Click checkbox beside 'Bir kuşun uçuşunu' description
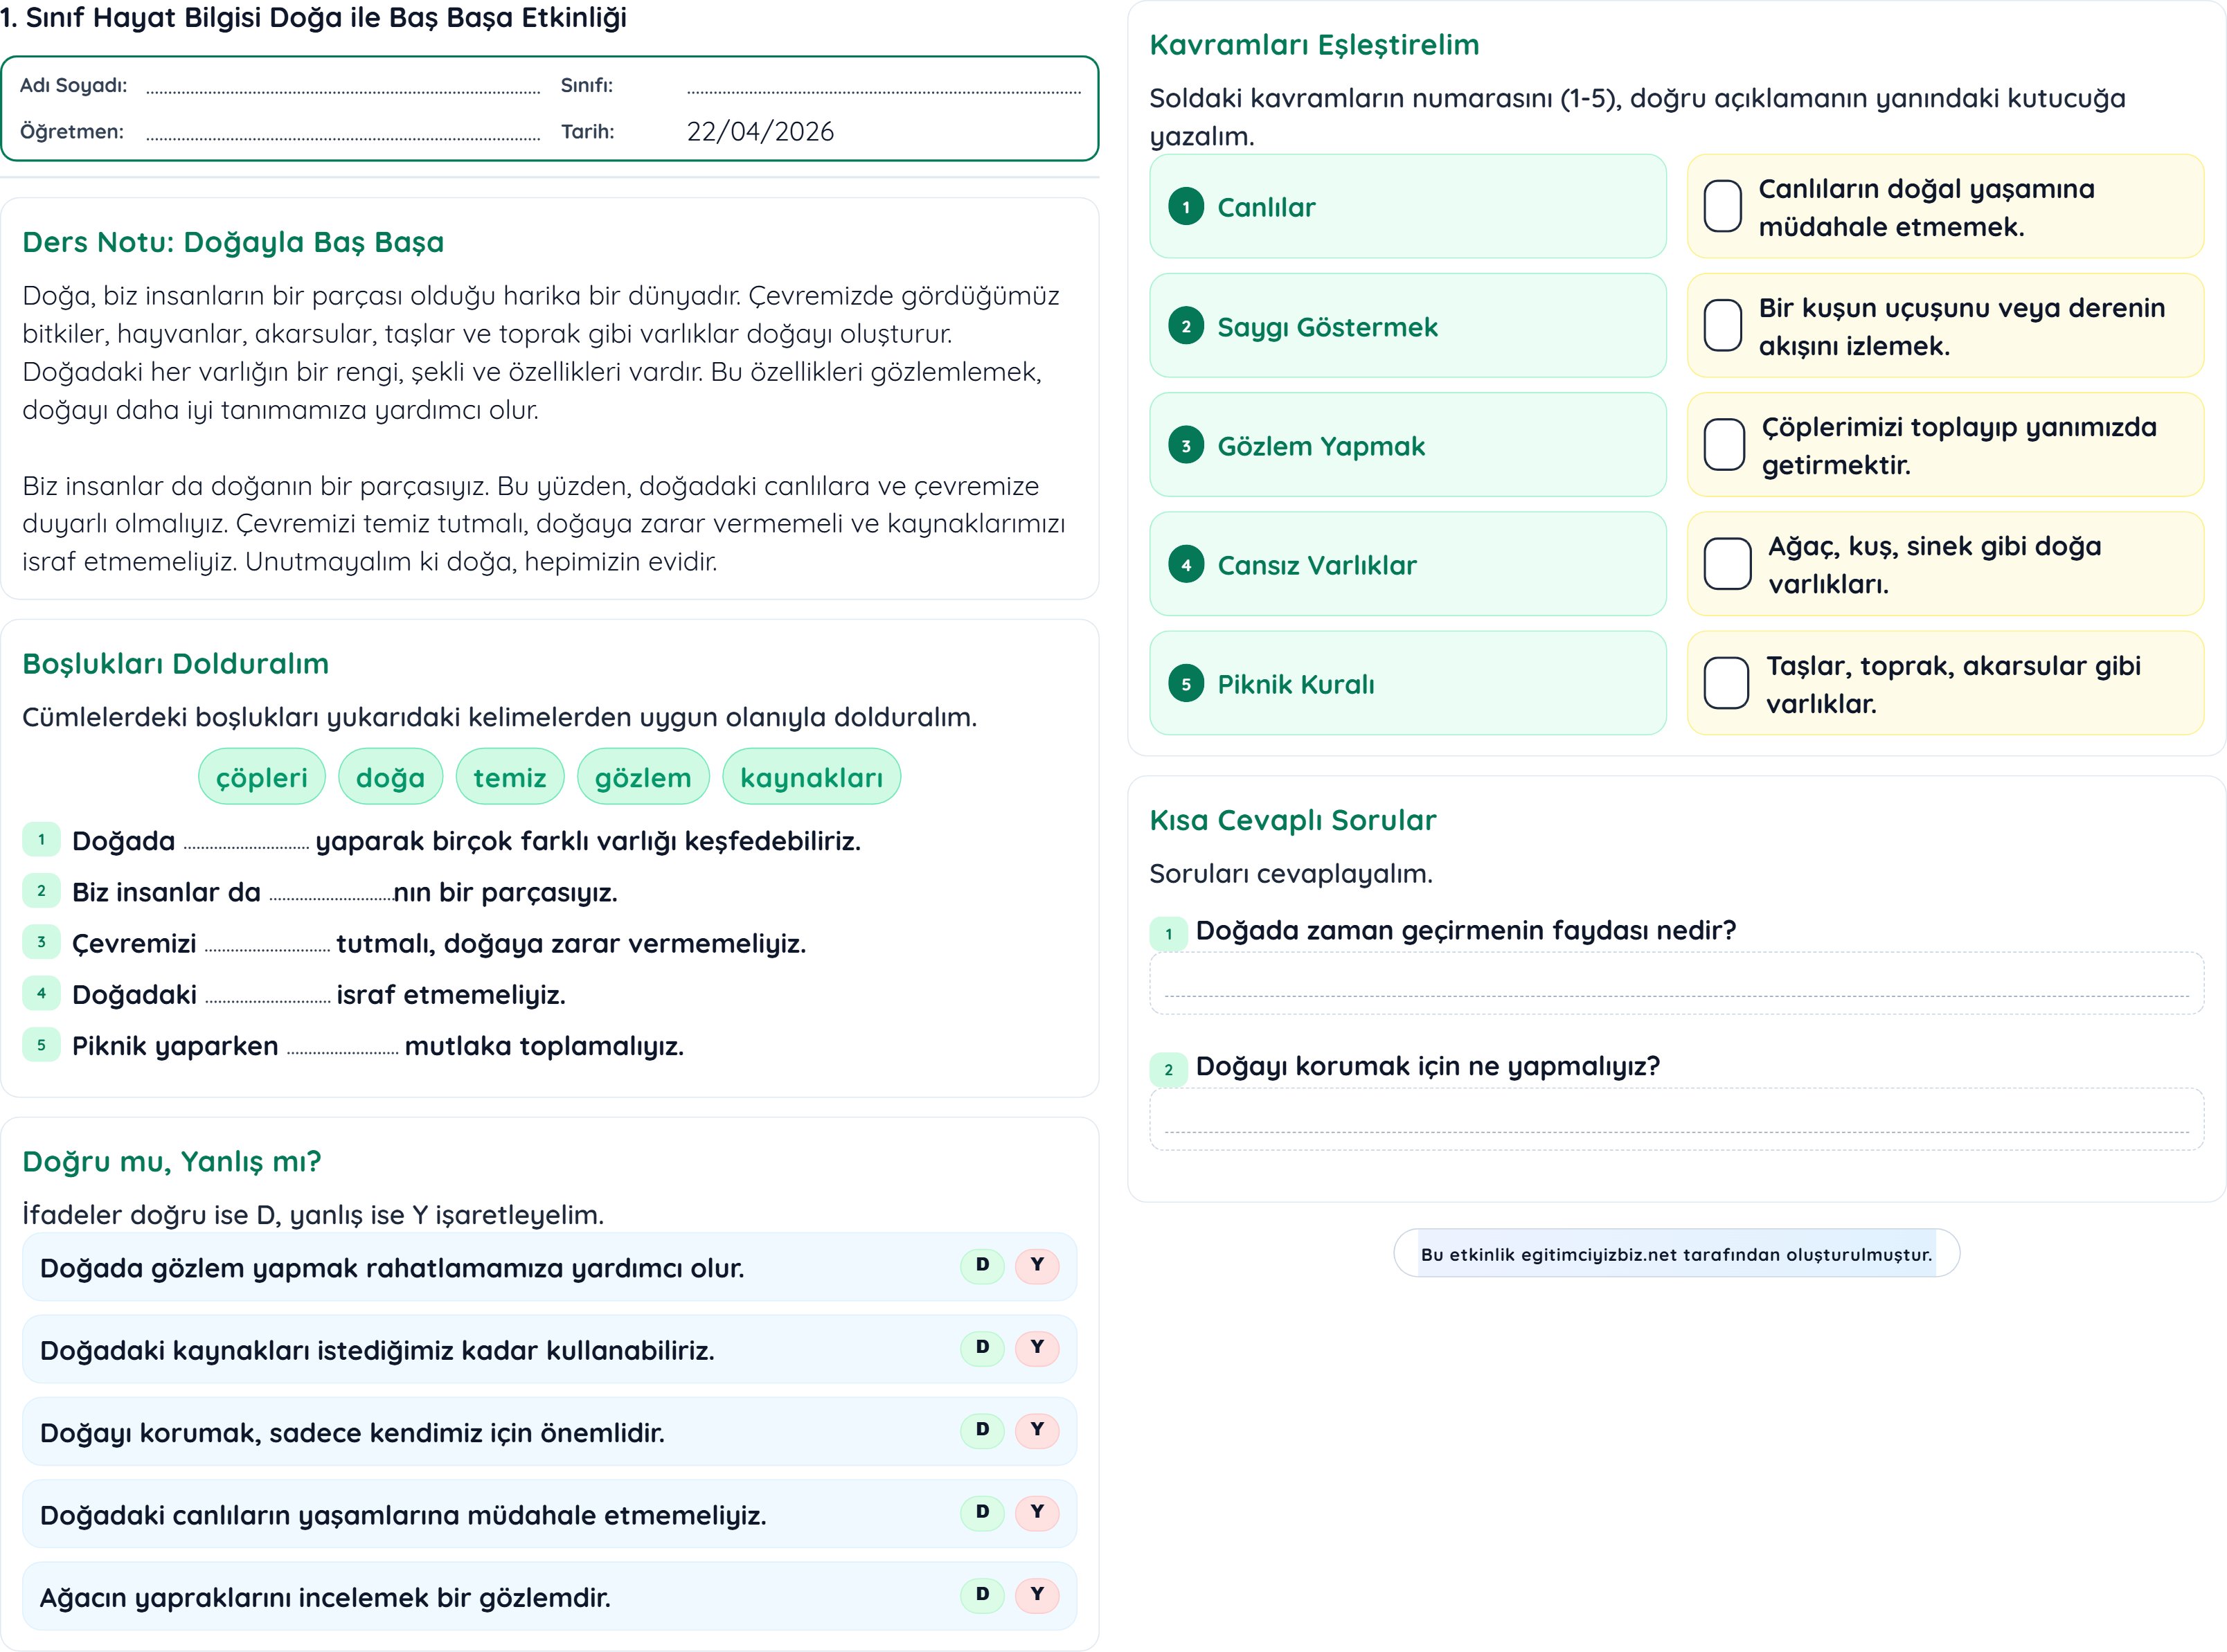The height and width of the screenshot is (1652, 2227). [x=1723, y=325]
